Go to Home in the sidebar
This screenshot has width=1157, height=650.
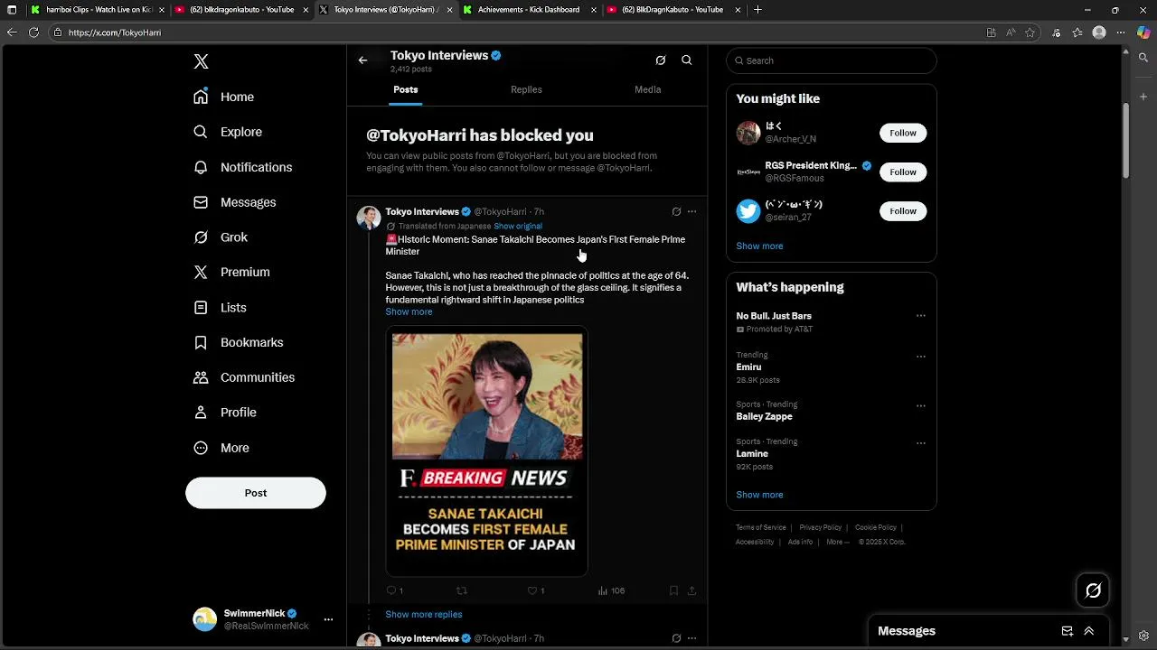click(x=224, y=97)
